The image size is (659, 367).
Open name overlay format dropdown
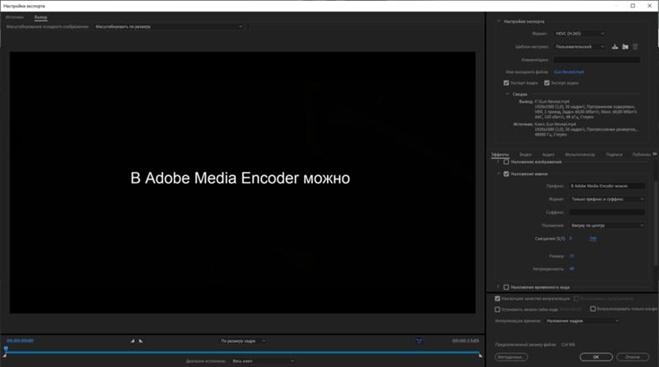(607, 199)
